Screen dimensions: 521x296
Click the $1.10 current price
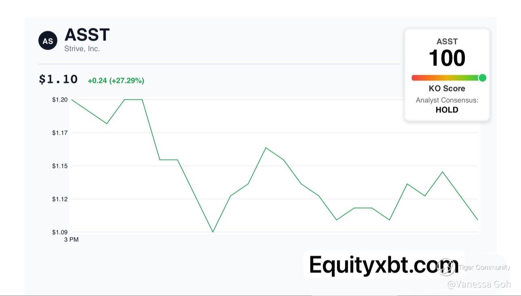[58, 79]
